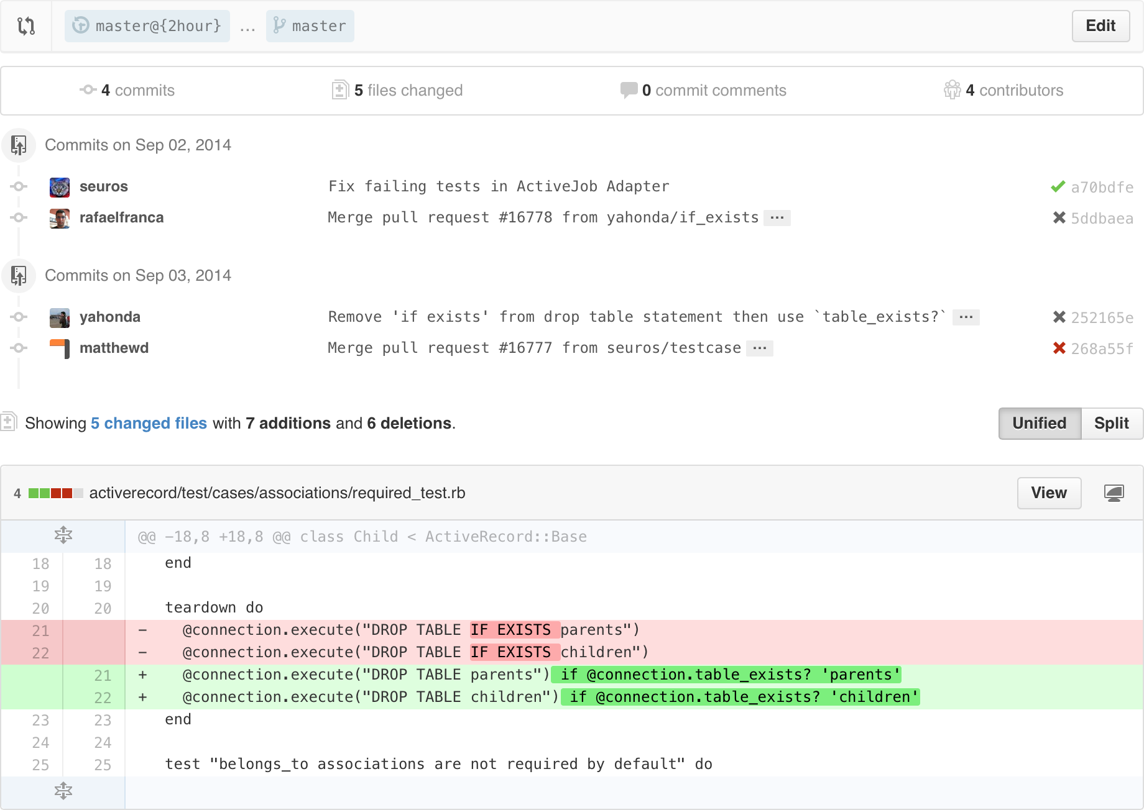Open required_test.rb file path link
1144x810 pixels.
[277, 493]
